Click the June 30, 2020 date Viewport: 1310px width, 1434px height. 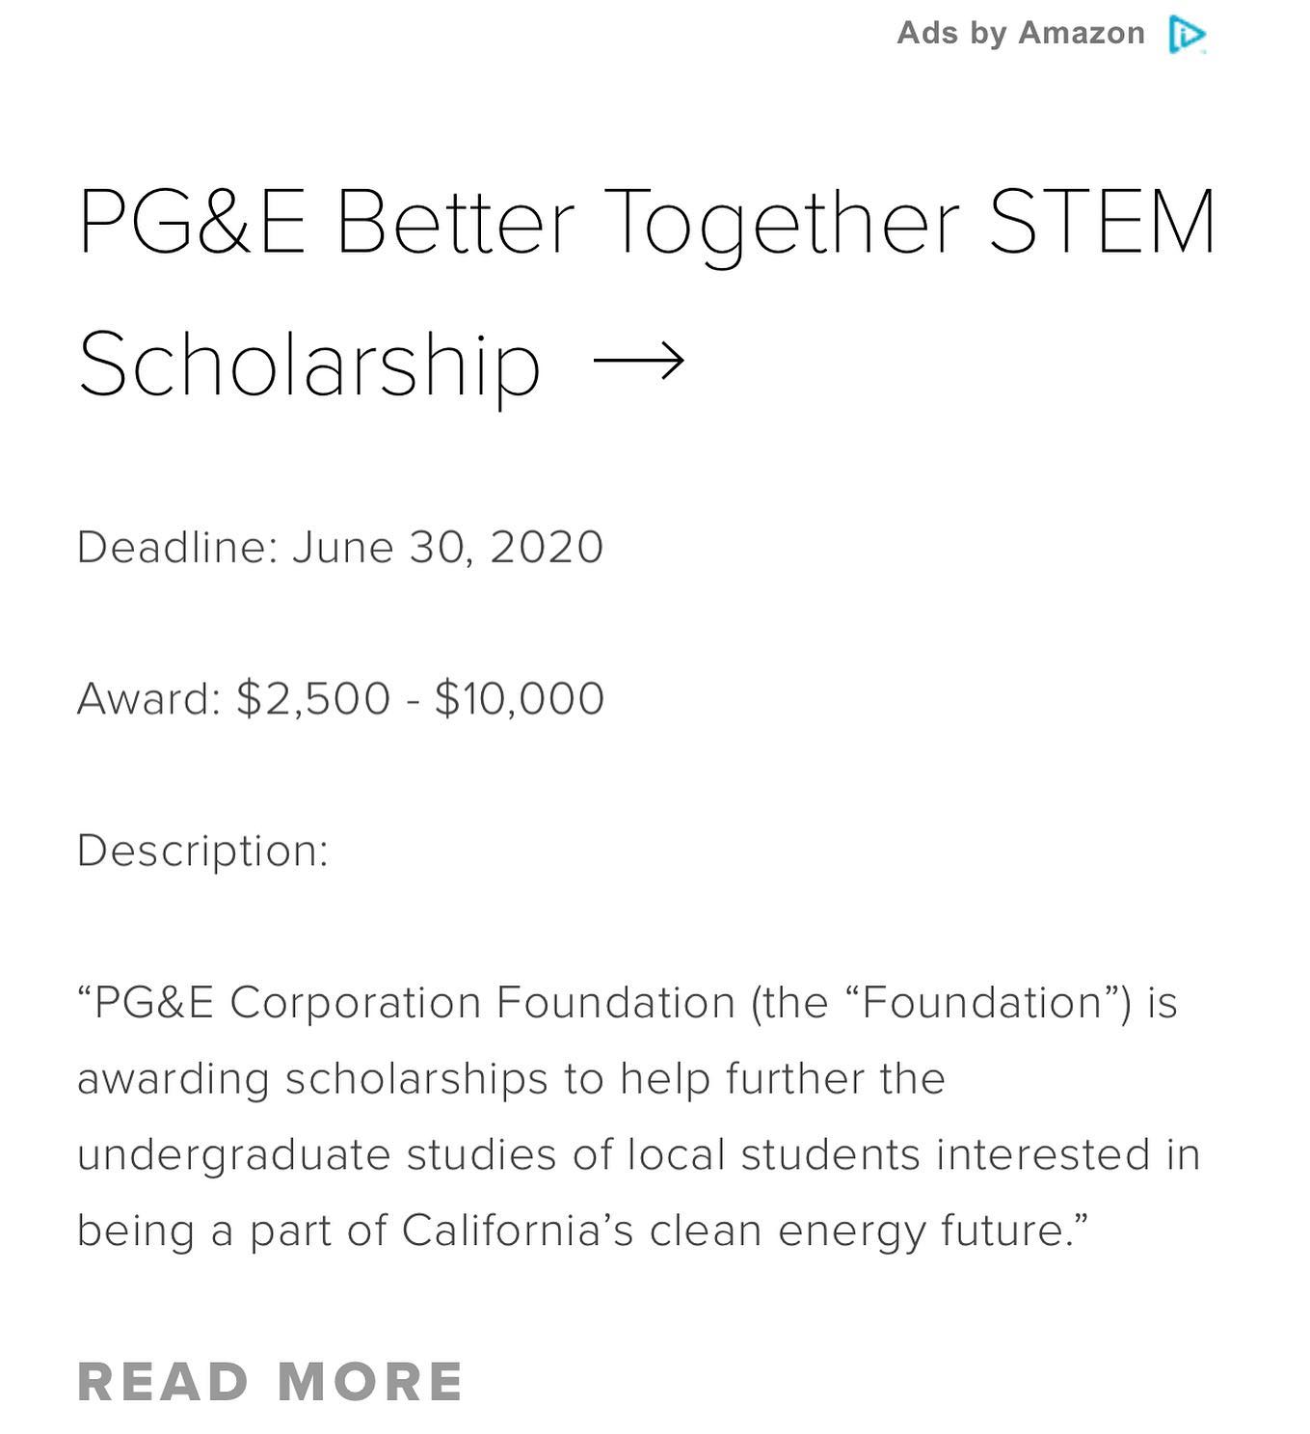coord(447,548)
